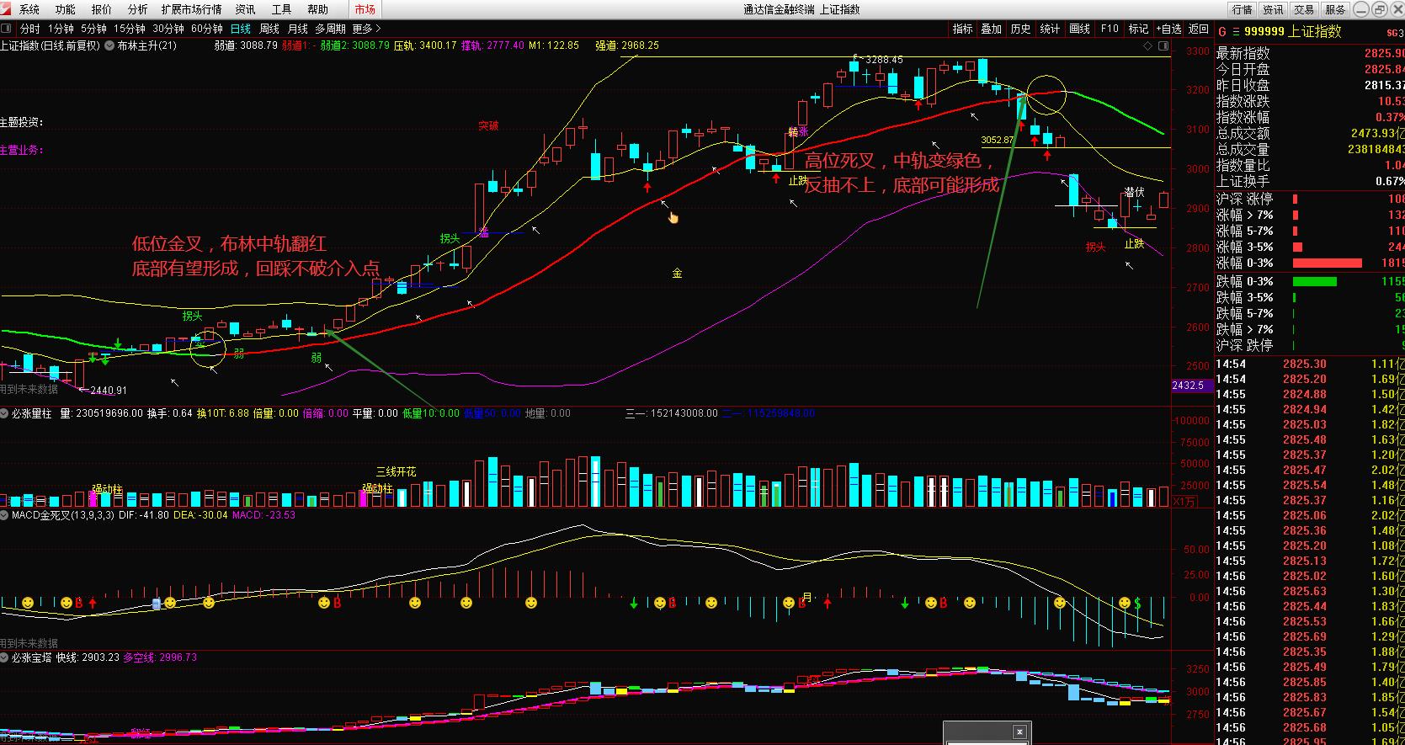
Task: Click the red G icon in quote header
Action: (x=1222, y=32)
